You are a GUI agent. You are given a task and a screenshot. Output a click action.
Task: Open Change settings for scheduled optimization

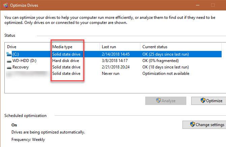coord(204,124)
